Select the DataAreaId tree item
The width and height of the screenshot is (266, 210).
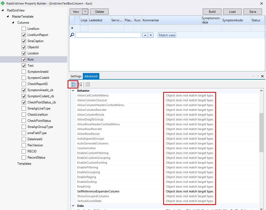point(35,139)
